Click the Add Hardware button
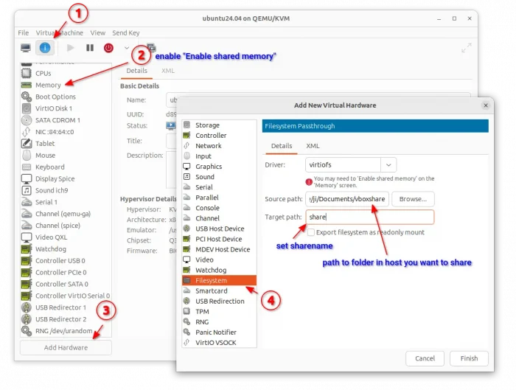The width and height of the screenshot is (516, 390). (x=66, y=347)
